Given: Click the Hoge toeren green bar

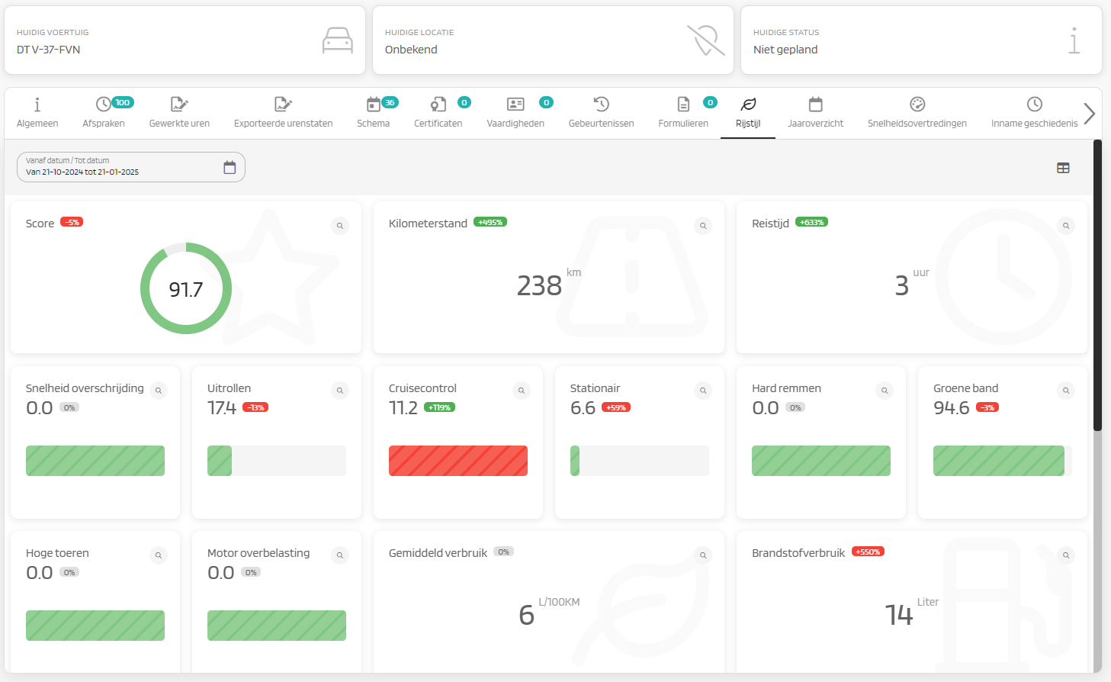Looking at the screenshot, I should tap(95, 626).
